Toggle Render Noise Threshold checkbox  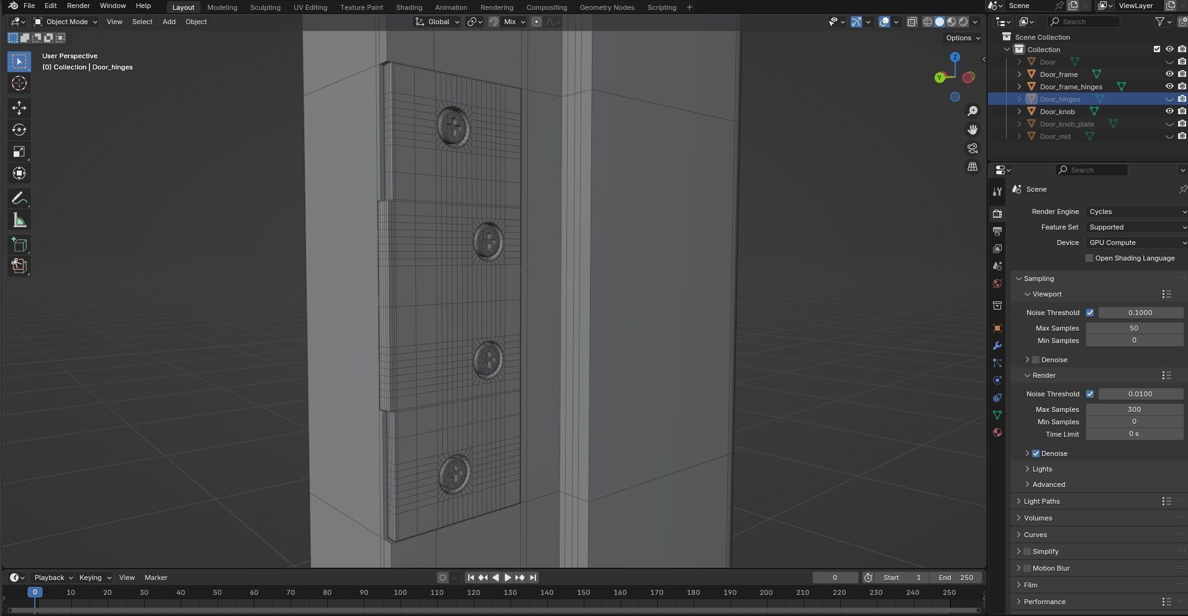click(x=1090, y=394)
